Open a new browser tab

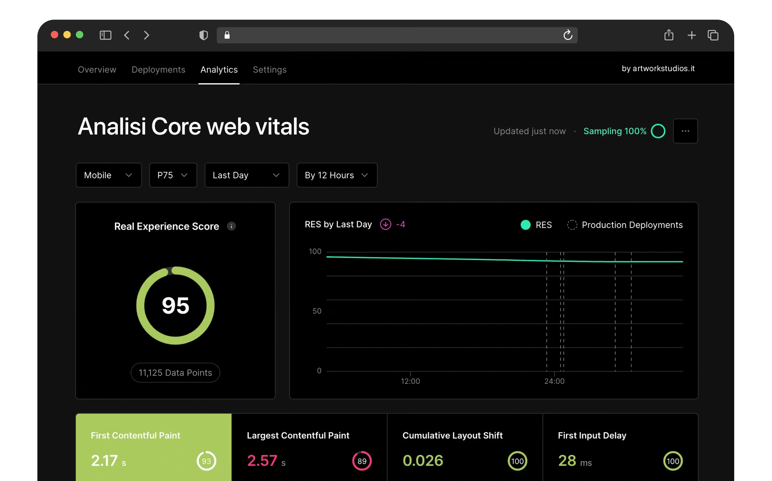coord(692,35)
